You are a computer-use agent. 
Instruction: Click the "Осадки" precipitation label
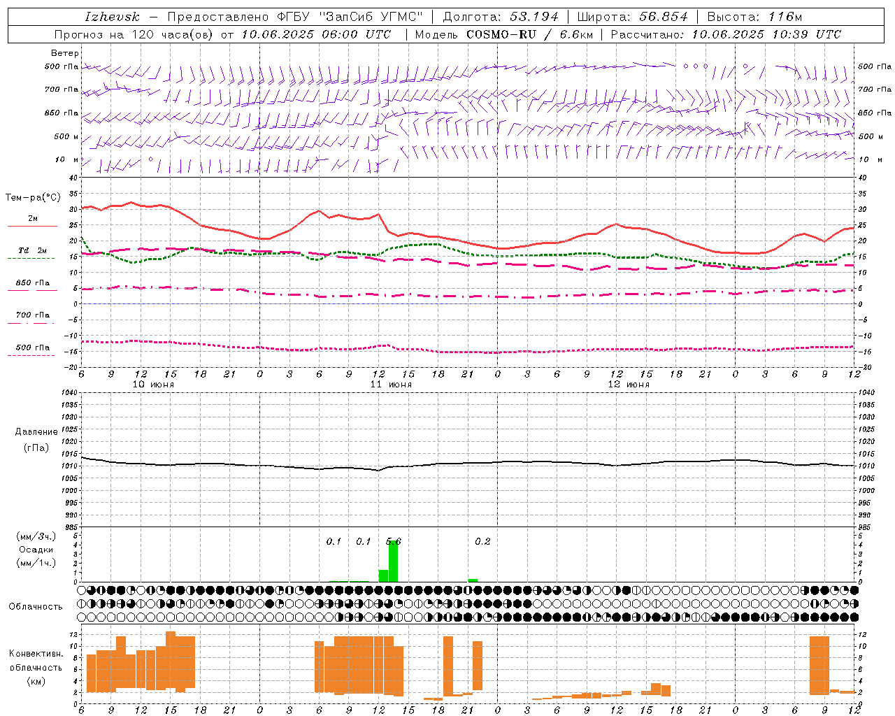pyautogui.click(x=36, y=550)
